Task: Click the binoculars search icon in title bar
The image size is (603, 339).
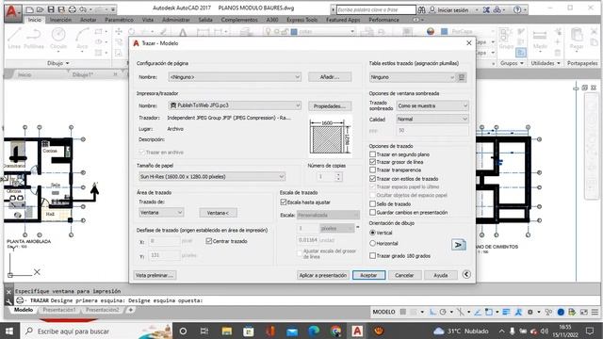Action: [x=421, y=9]
